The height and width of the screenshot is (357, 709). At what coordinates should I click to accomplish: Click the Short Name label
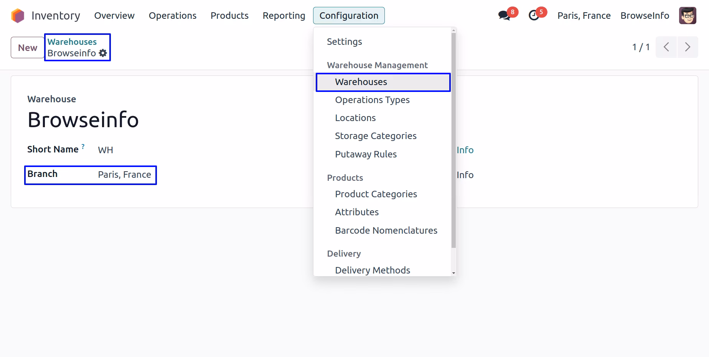pos(53,149)
